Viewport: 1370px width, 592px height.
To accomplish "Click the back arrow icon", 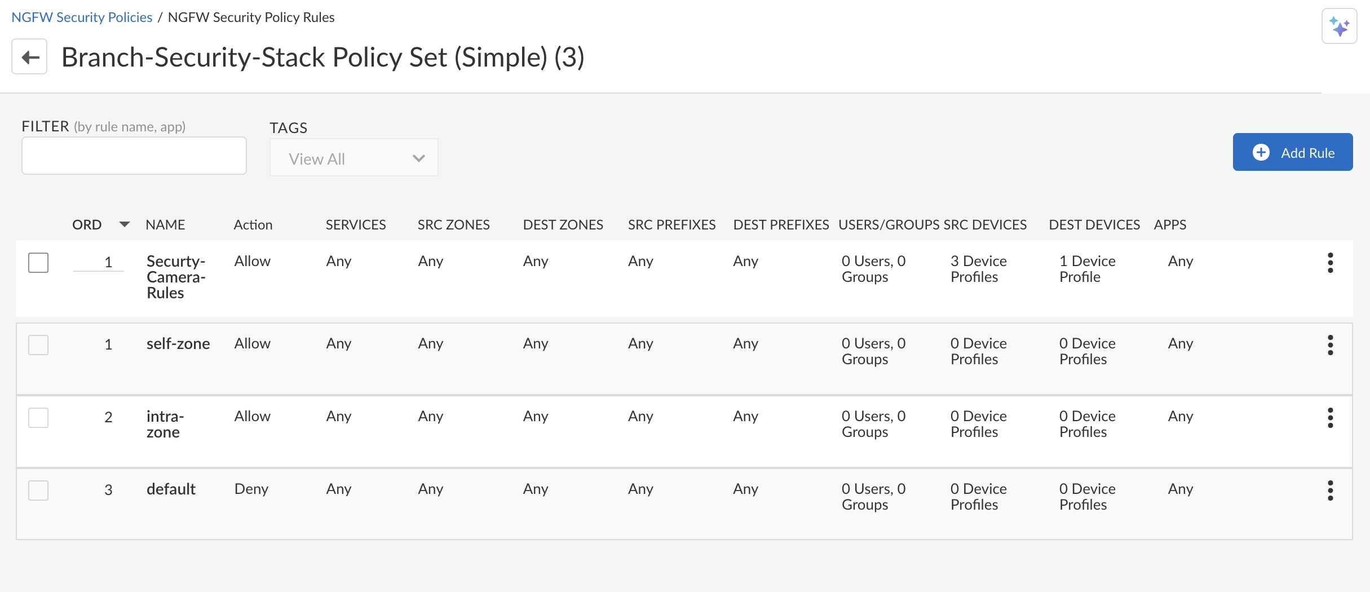I will click(x=30, y=57).
